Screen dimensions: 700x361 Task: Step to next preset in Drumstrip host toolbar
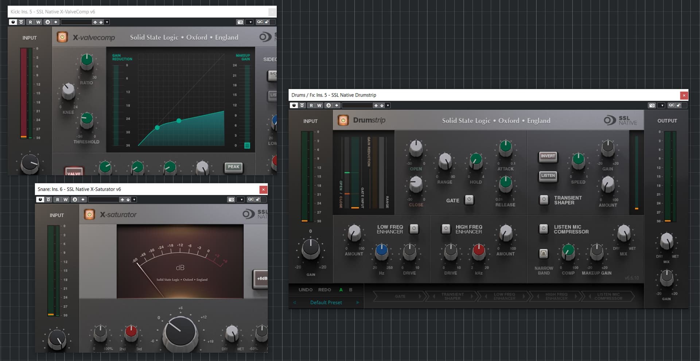382,105
